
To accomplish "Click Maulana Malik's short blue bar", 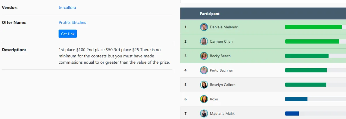I will 292,114.
